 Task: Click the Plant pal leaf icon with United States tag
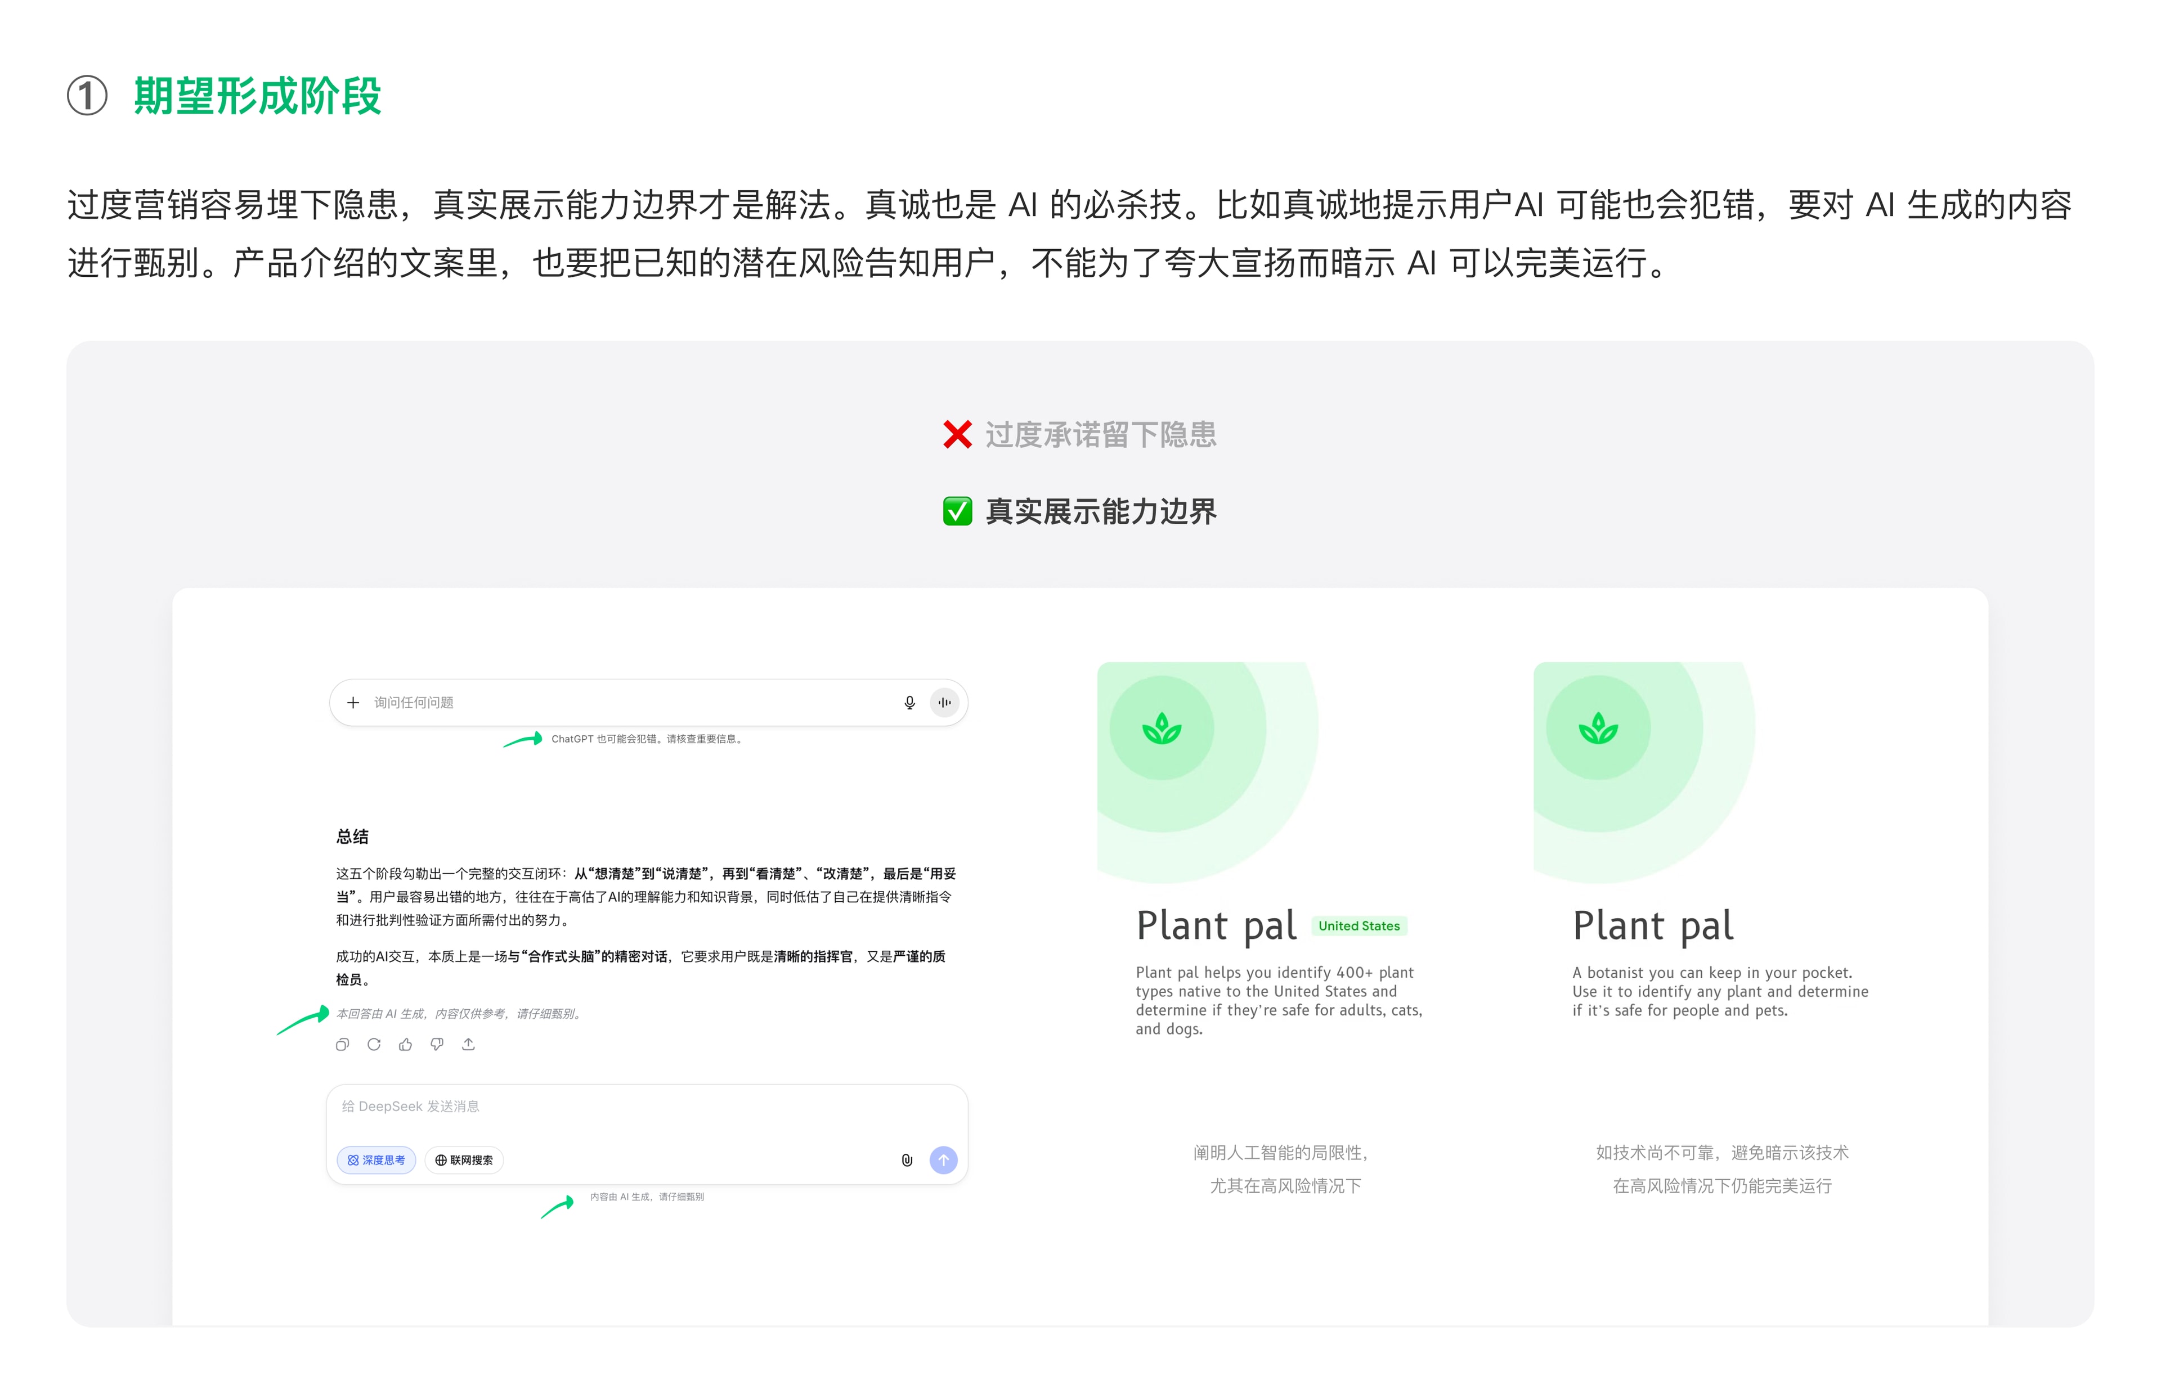[x=1162, y=728]
